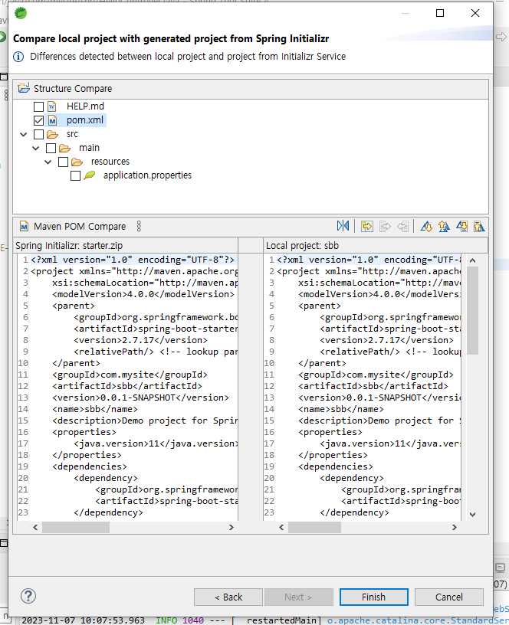Click the vertical scrollbar down arrow

[x=473, y=515]
